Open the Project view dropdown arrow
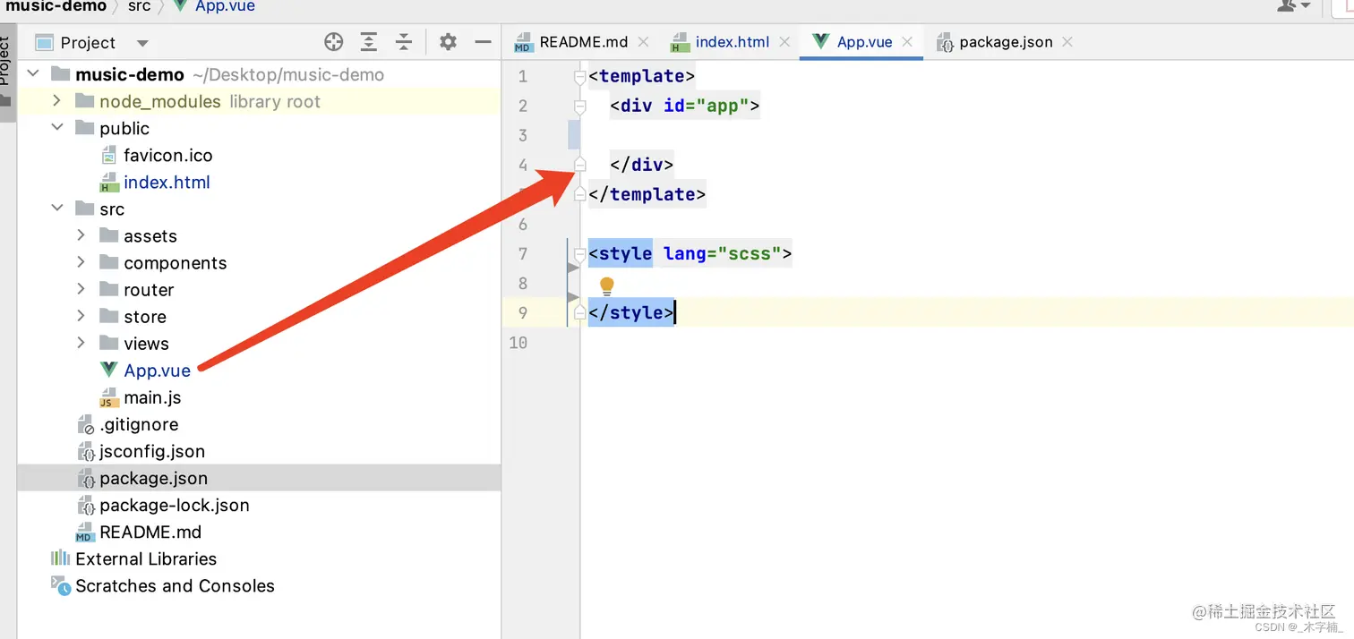Screen dimensions: 1354x639 142,43
